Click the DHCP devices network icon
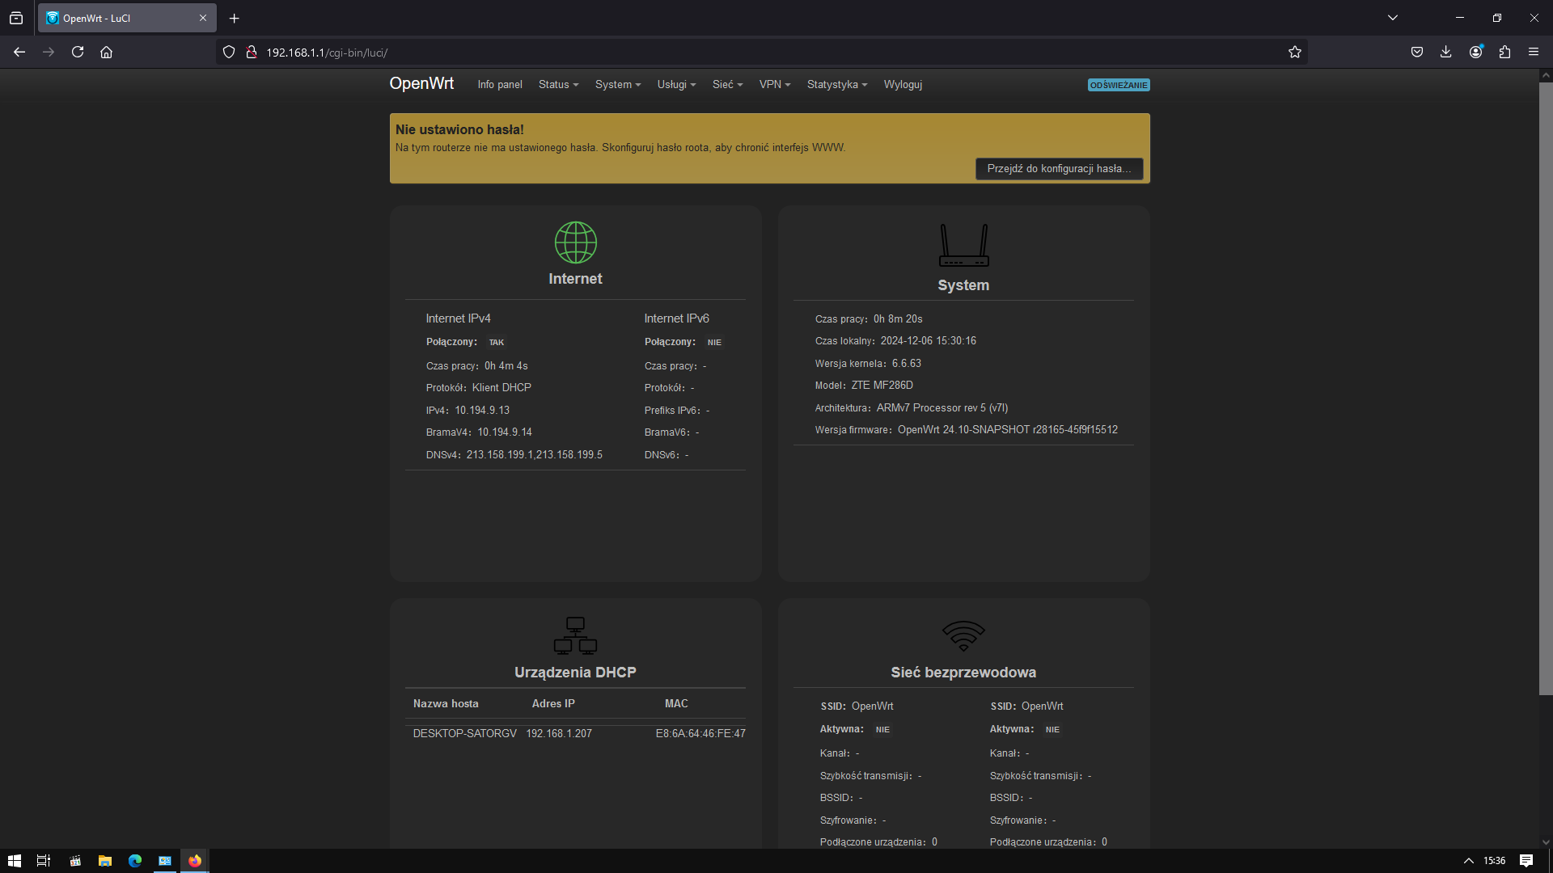1553x873 pixels. click(575, 636)
